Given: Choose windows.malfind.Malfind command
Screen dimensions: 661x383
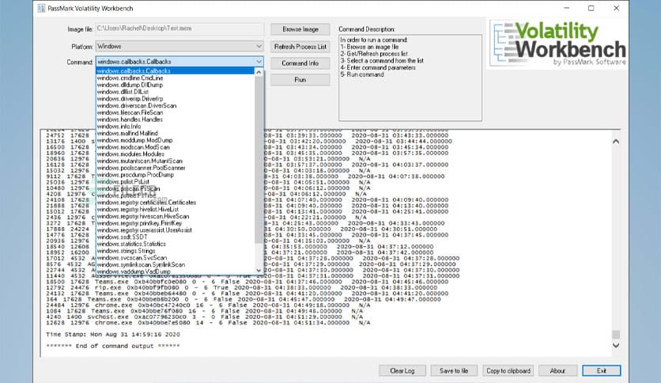Looking at the screenshot, I should [175, 133].
